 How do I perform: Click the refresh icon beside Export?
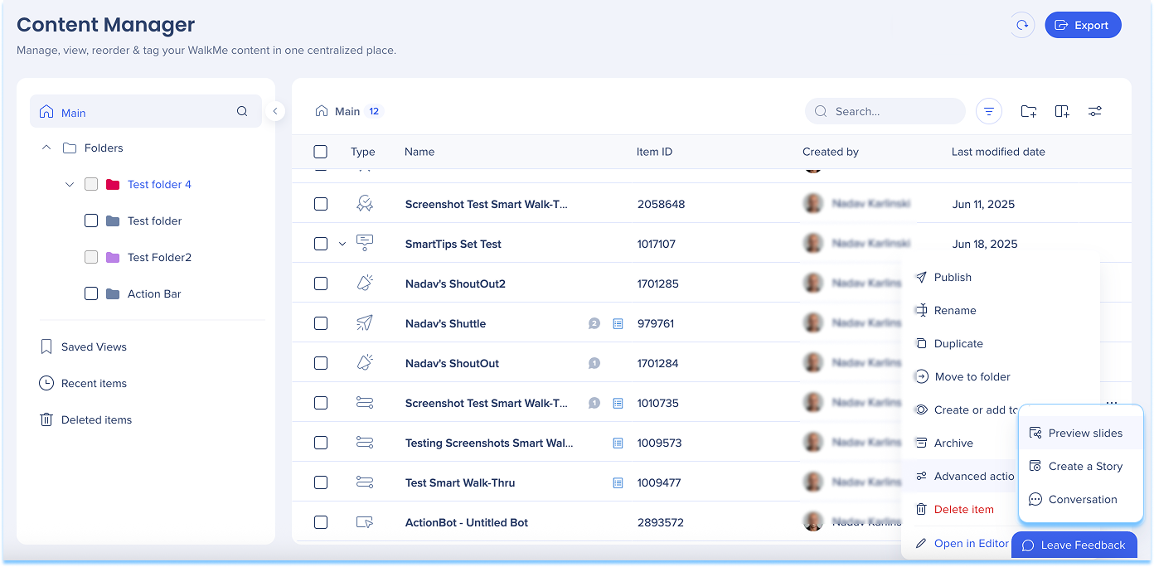point(1022,25)
